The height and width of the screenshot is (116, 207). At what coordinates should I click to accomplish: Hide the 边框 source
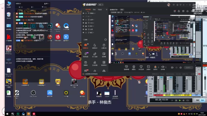83,29
